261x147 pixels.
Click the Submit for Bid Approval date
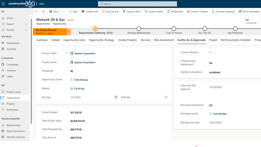tap(216, 87)
